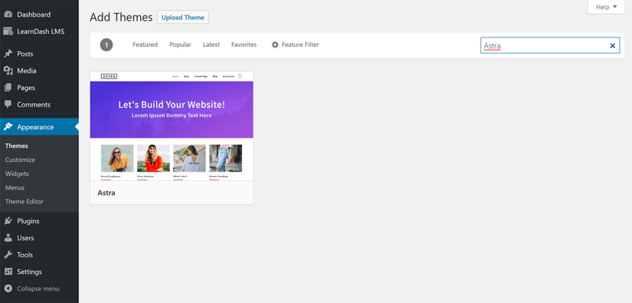Screen dimensions: 632x303
Task: Click the Tools wrench icon
Action: tap(8, 255)
